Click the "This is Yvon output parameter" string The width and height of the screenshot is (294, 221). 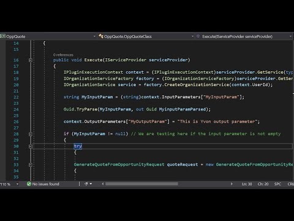pos(217,122)
